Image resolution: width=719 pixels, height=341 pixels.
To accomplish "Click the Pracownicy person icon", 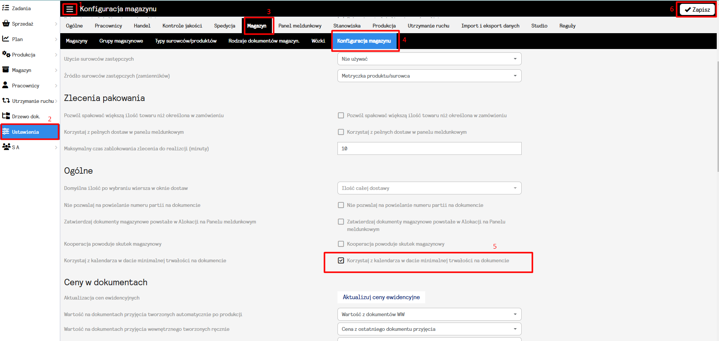I will click(x=6, y=85).
